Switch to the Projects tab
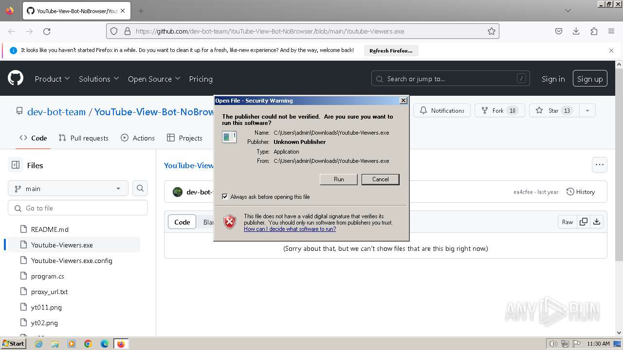 [184, 138]
